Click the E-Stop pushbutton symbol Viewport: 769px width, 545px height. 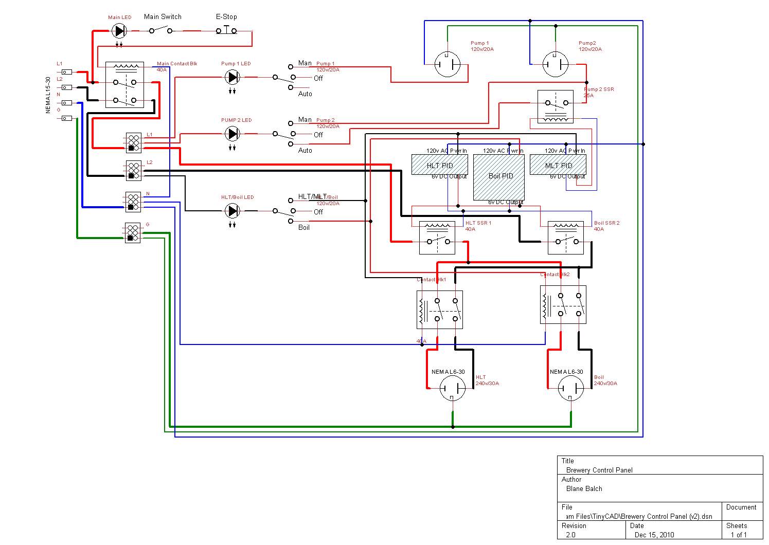point(226,30)
